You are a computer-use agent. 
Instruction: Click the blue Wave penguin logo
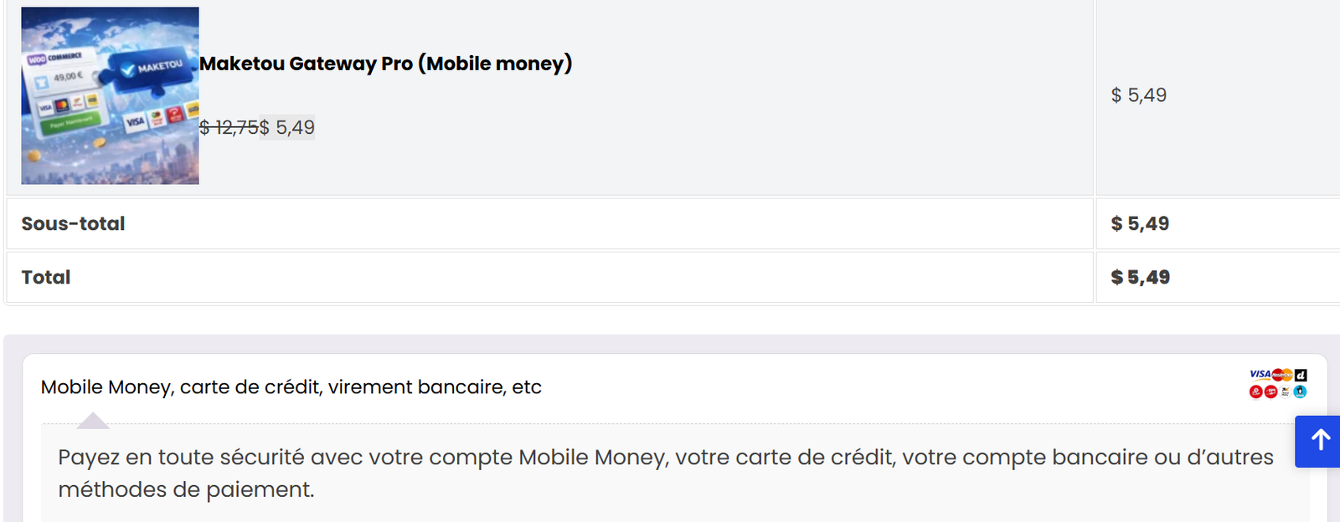tap(1300, 391)
